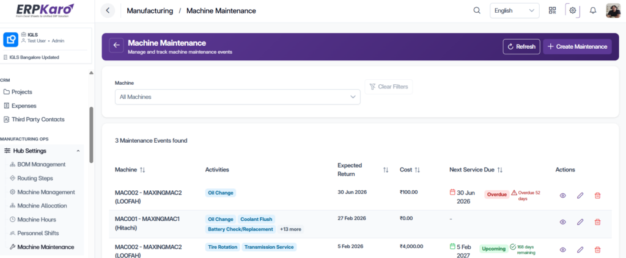Open the settings gear in top bar
The height and width of the screenshot is (258, 626).
(x=572, y=11)
